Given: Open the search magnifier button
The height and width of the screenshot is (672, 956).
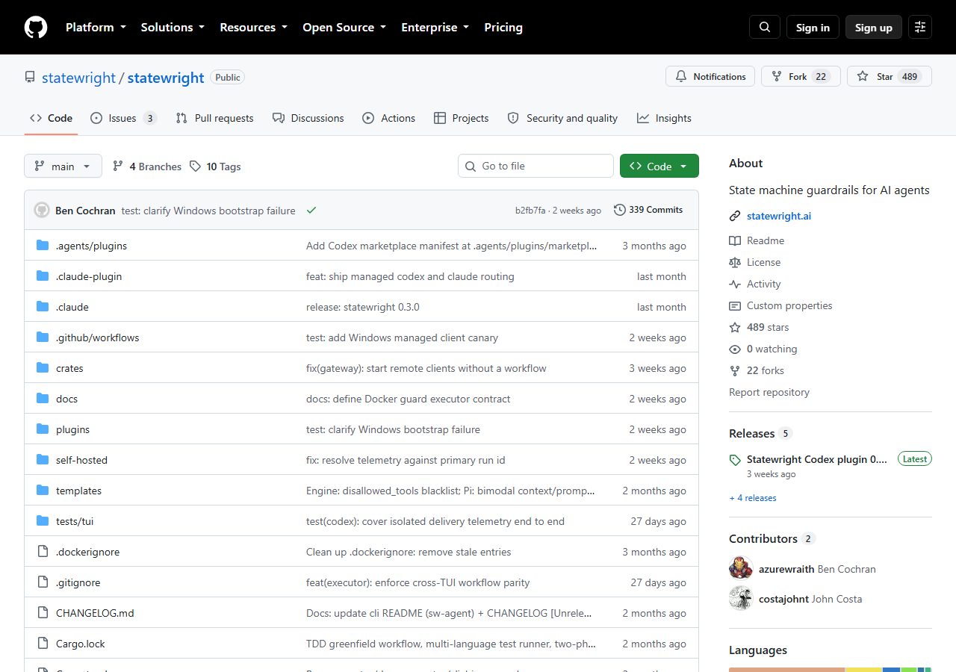Looking at the screenshot, I should pyautogui.click(x=765, y=27).
